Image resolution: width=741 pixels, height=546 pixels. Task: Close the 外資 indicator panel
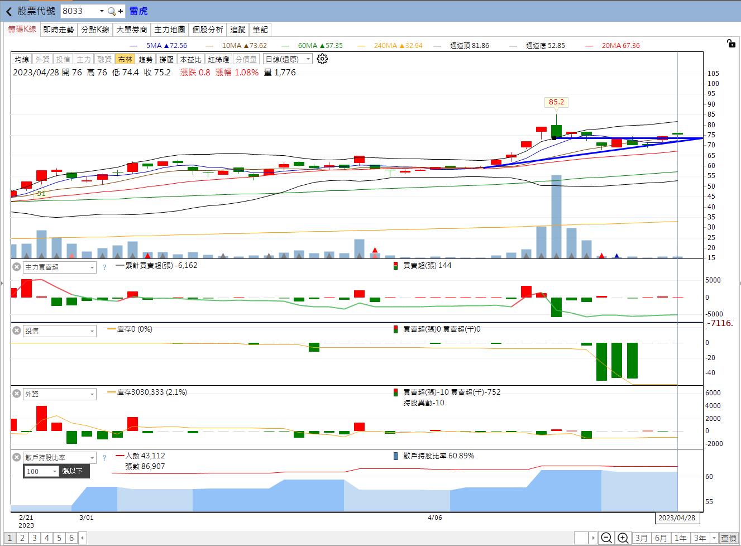[17, 394]
